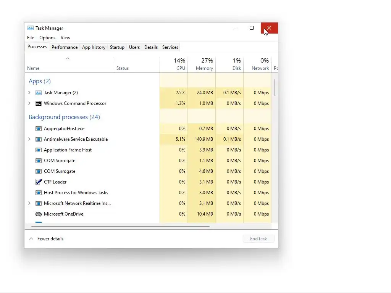This screenshot has height=293, width=391.
Task: Sort processes by Network column
Action: click(x=257, y=64)
